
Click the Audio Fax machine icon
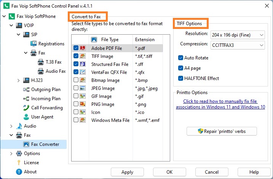(41, 71)
